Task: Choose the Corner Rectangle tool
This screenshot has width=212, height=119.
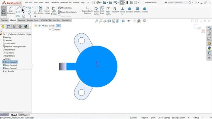Action: [18, 12]
